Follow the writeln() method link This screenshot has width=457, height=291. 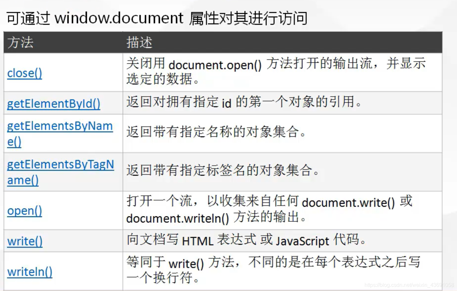(30, 272)
